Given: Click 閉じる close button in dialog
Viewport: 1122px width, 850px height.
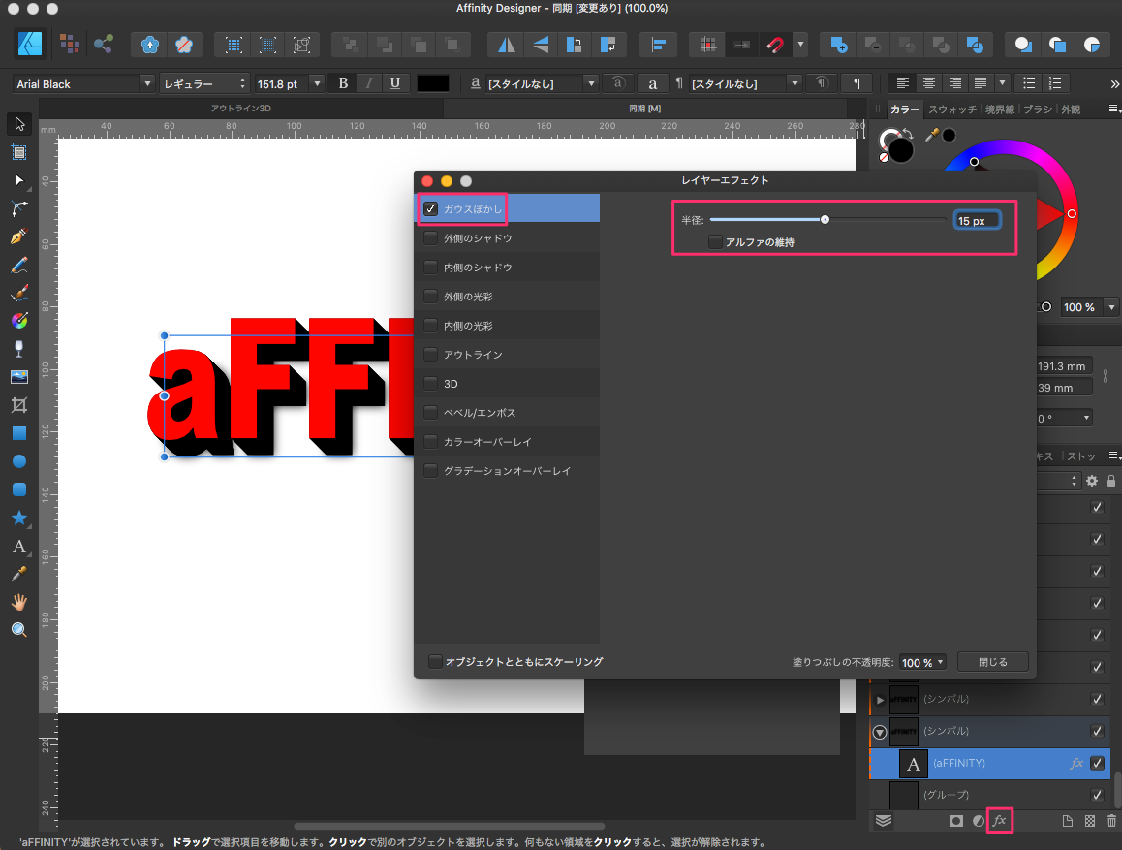Looking at the screenshot, I should tap(992, 662).
